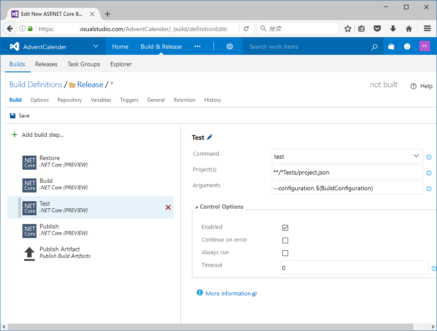This screenshot has height=331, width=437.
Task: Click the Release breadcrumb link
Action: pyautogui.click(x=90, y=85)
